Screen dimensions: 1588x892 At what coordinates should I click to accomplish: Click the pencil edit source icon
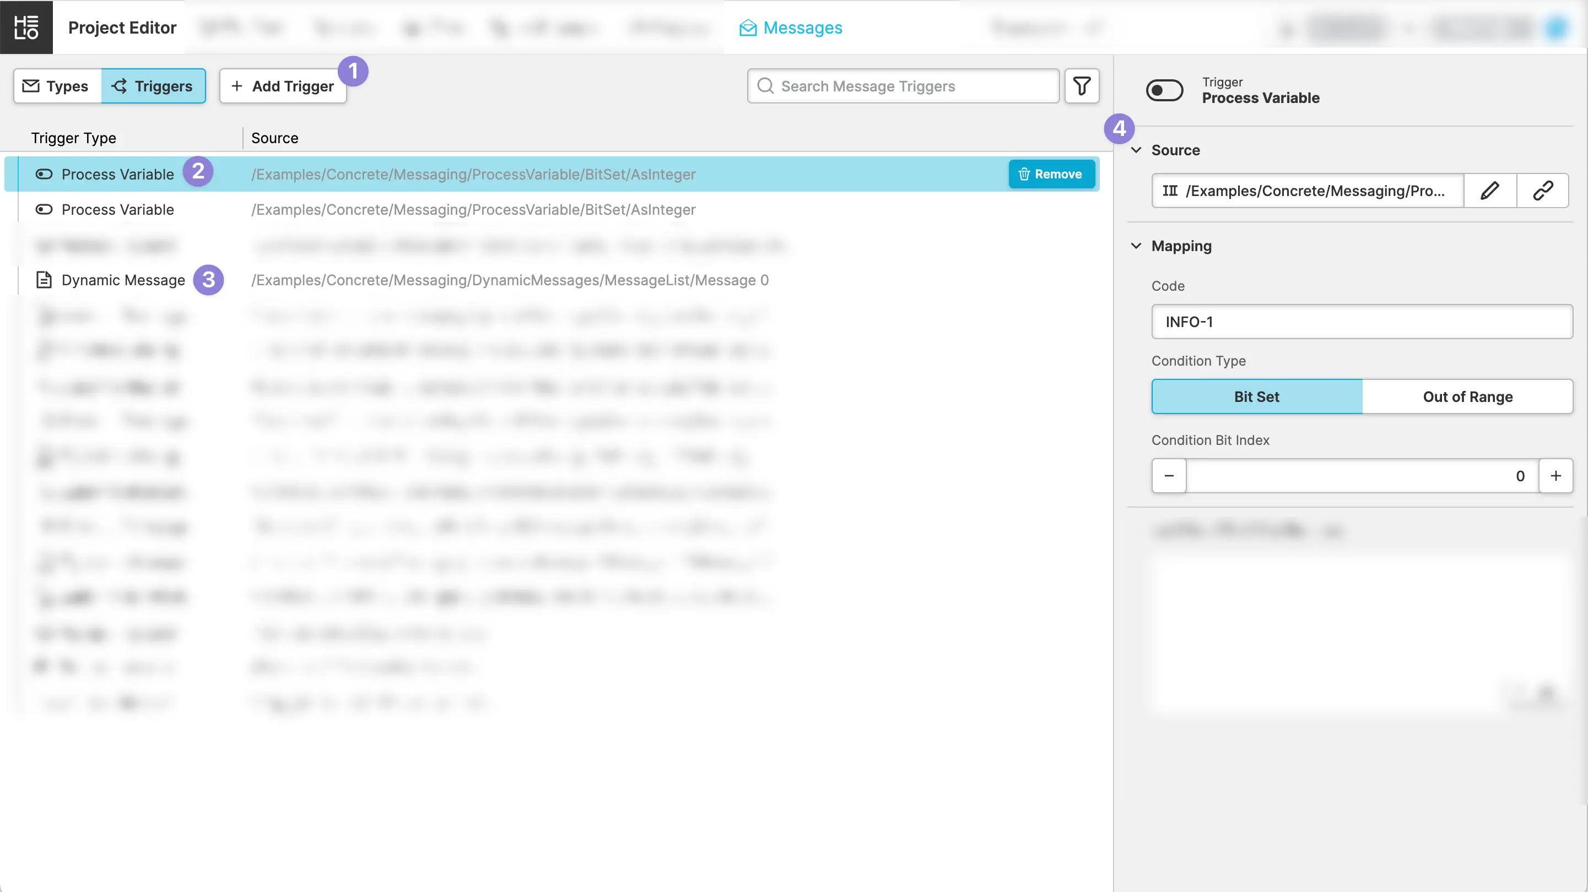tap(1489, 191)
